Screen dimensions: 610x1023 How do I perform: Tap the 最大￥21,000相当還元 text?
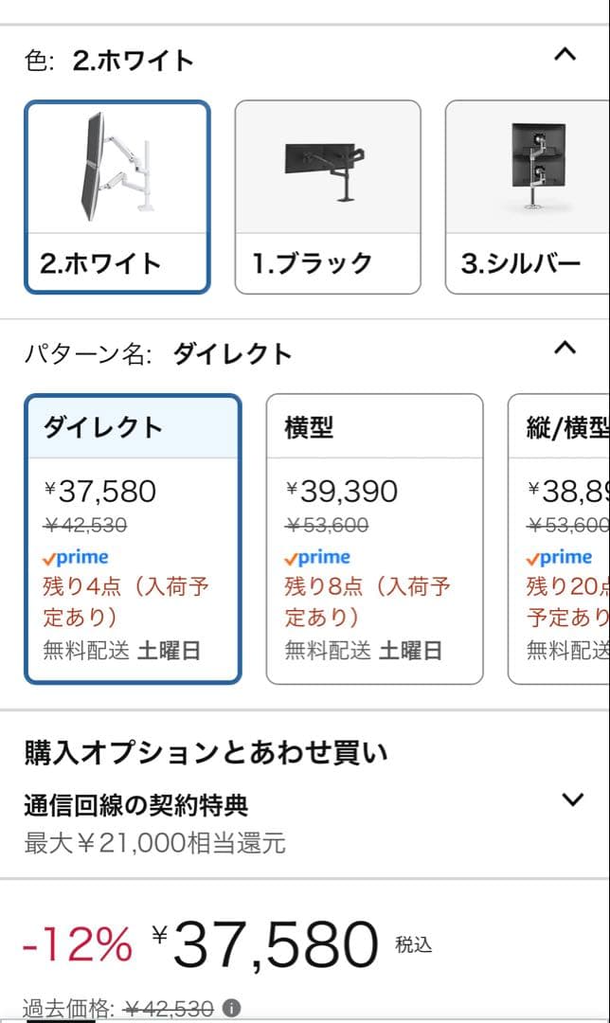click(x=154, y=842)
